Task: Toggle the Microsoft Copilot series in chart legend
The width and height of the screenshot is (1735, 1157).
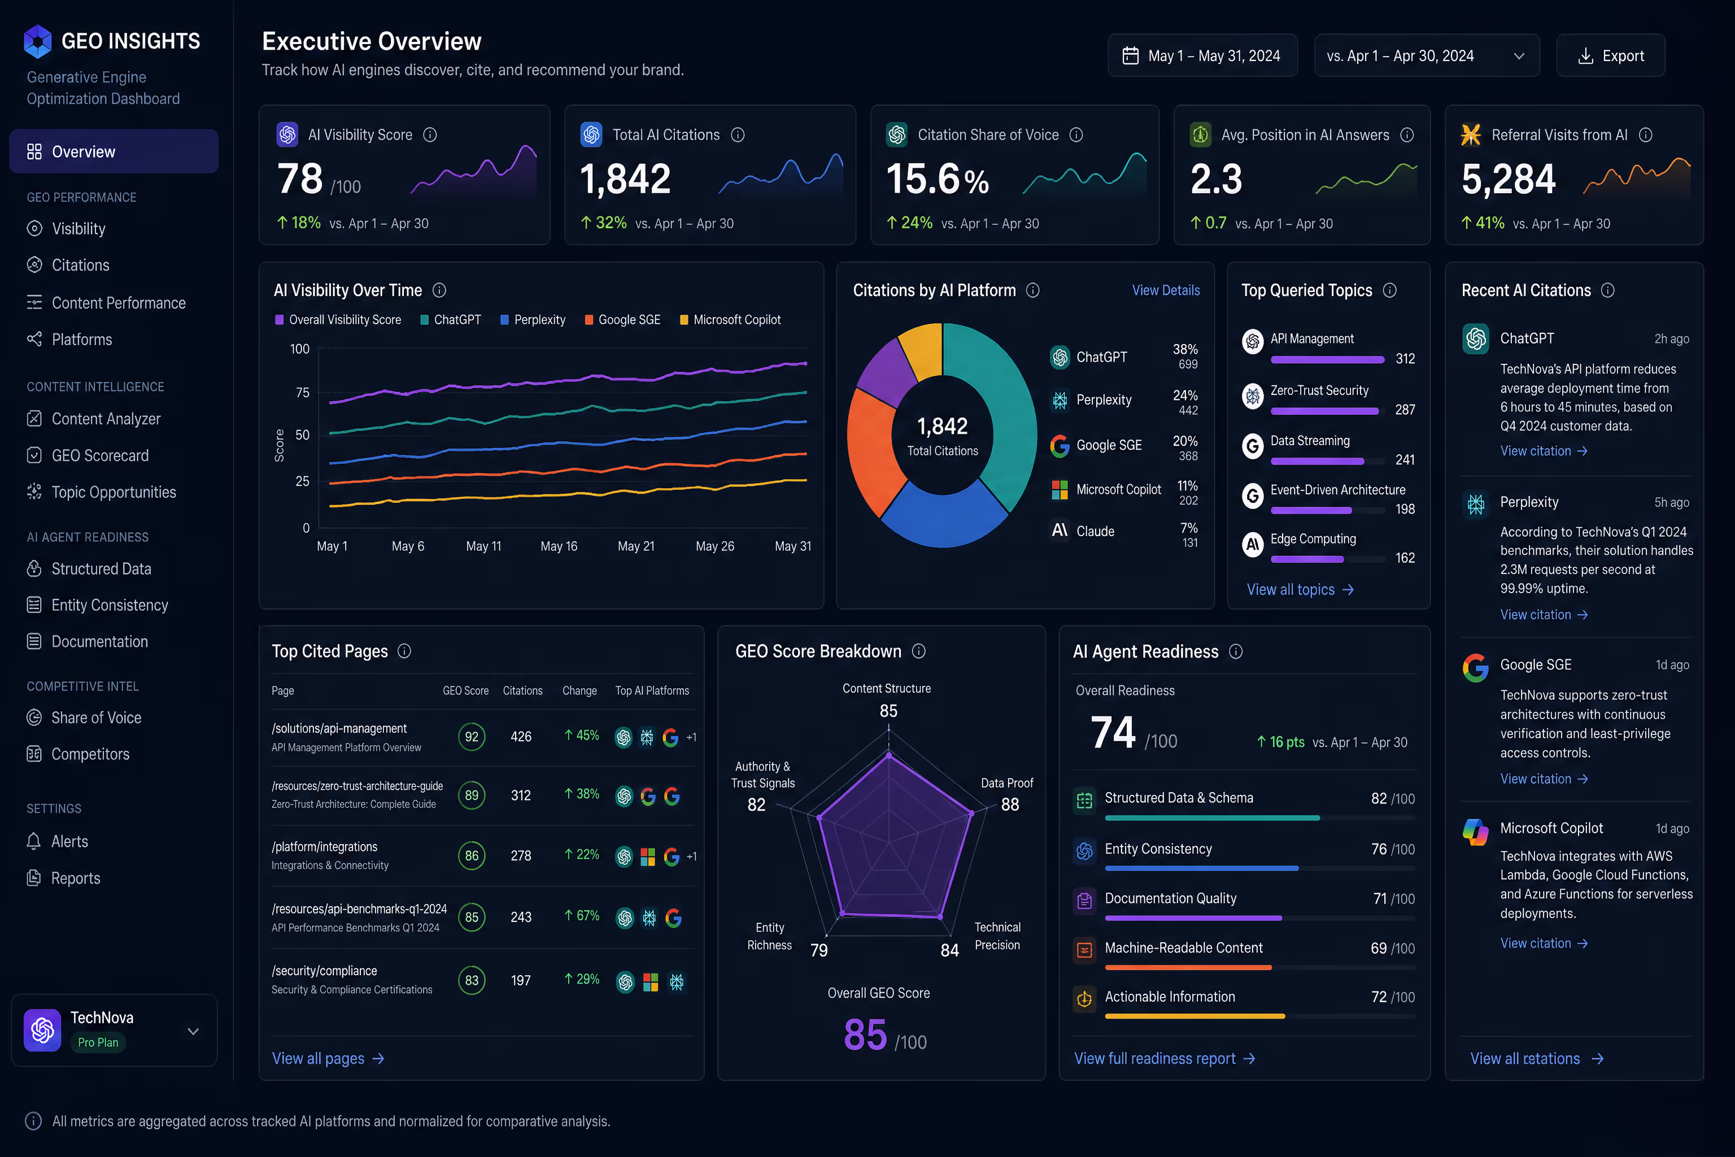Action: click(730, 320)
